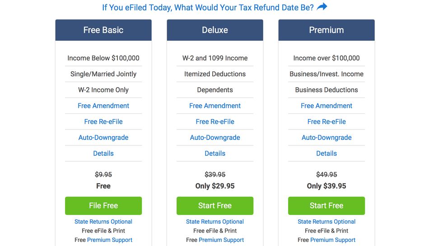The width and height of the screenshot is (438, 246).
Task: Open Free Amendment link in Free Basic
Action: coord(103,106)
